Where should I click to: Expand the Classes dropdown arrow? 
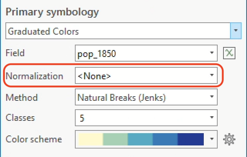(x=211, y=117)
